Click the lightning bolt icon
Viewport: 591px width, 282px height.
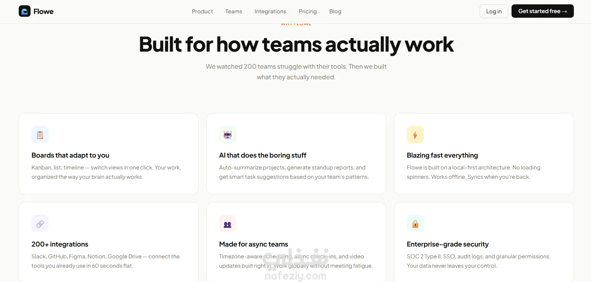click(x=415, y=135)
